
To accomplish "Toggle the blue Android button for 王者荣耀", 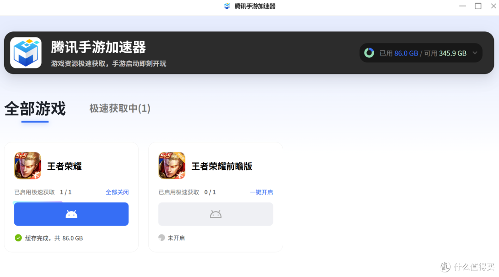I will (x=71, y=214).
